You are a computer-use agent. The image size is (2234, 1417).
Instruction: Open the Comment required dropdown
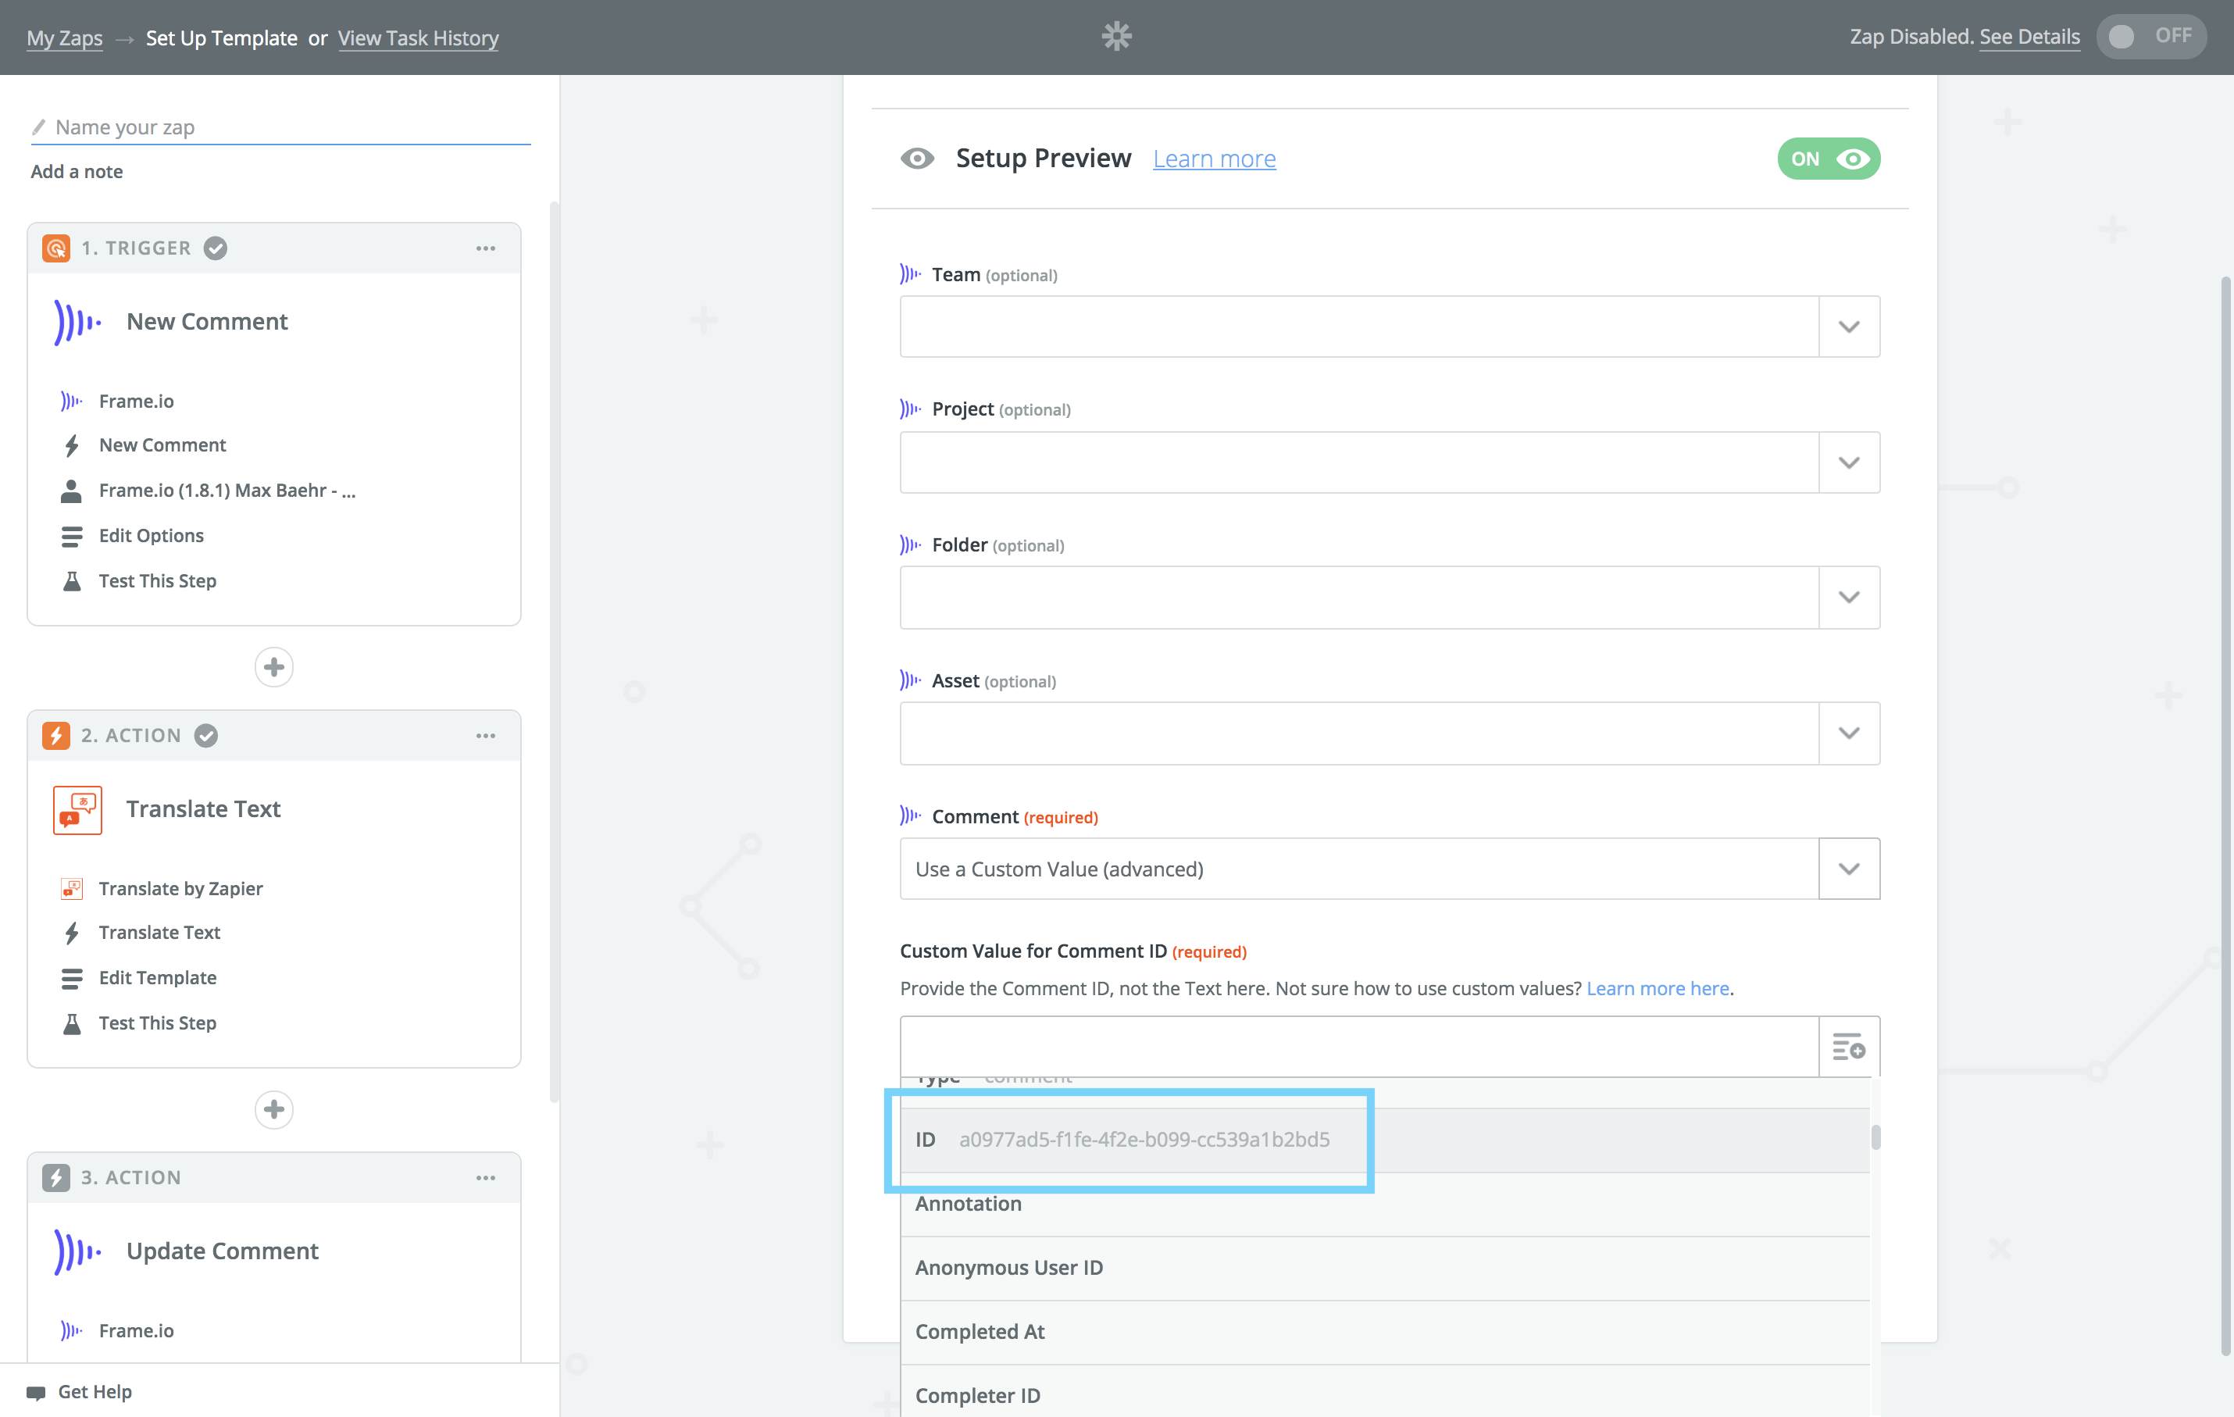(1848, 869)
